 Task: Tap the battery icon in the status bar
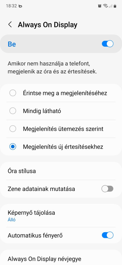pyautogui.click(x=115, y=6)
